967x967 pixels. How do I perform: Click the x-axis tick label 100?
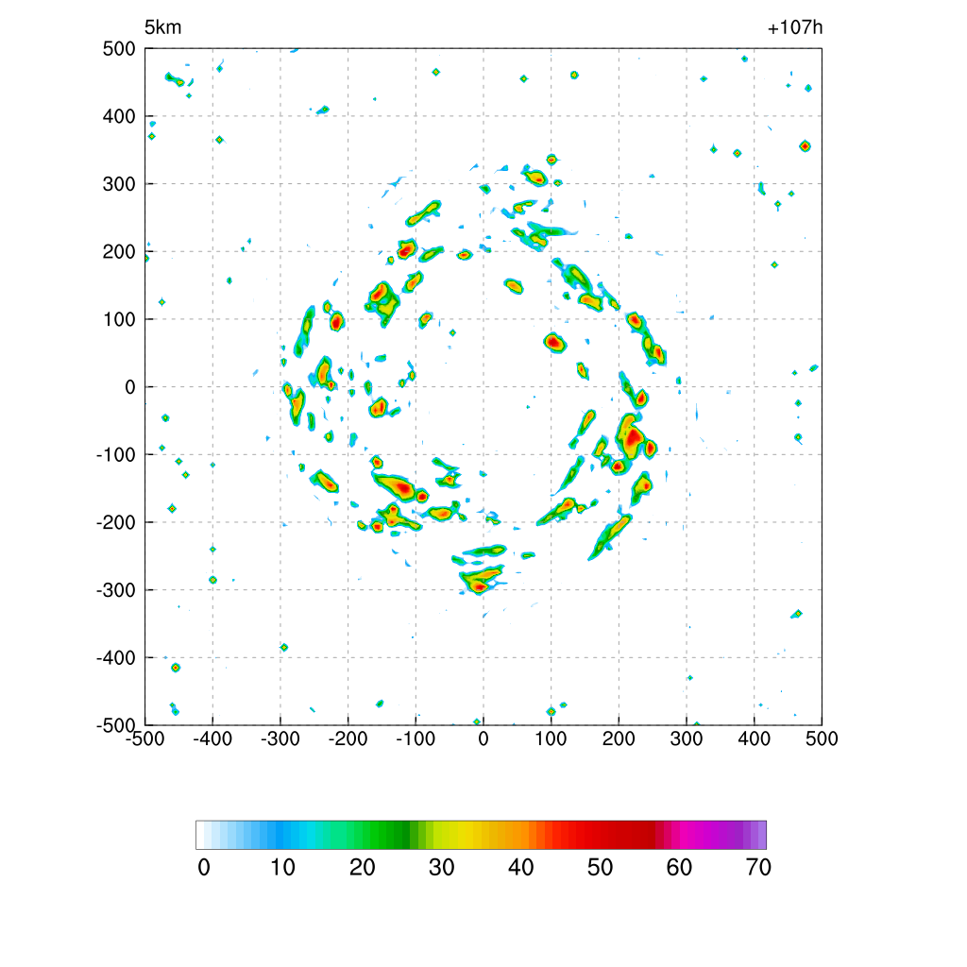coord(551,738)
